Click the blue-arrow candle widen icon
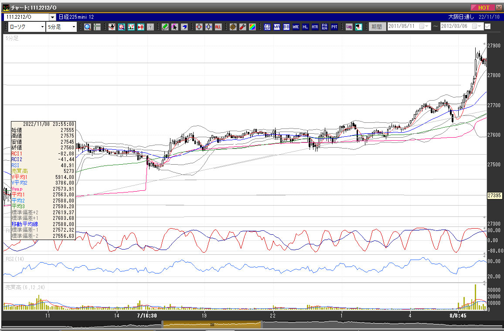Screen dimensions: 504x331 208,27
